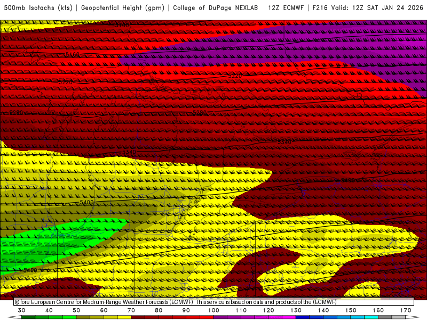Click the 5280 contour label at the left edge
Image resolution: width=427 pixels, height=320 pixels.
pyautogui.click(x=16, y=113)
